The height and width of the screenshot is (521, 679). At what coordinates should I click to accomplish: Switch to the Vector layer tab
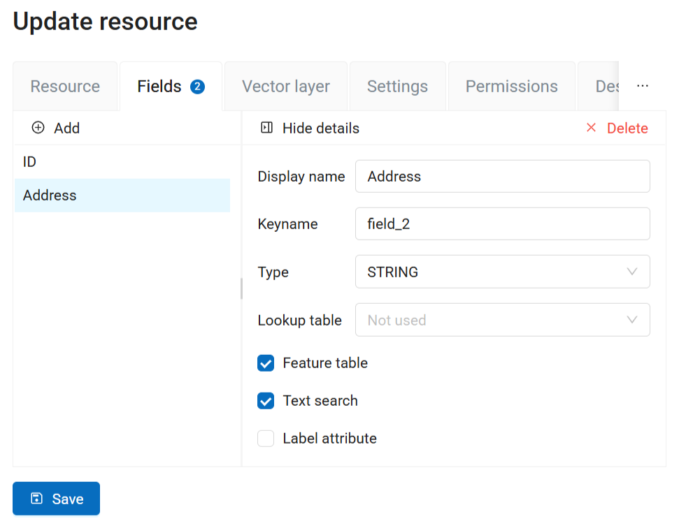click(x=286, y=87)
